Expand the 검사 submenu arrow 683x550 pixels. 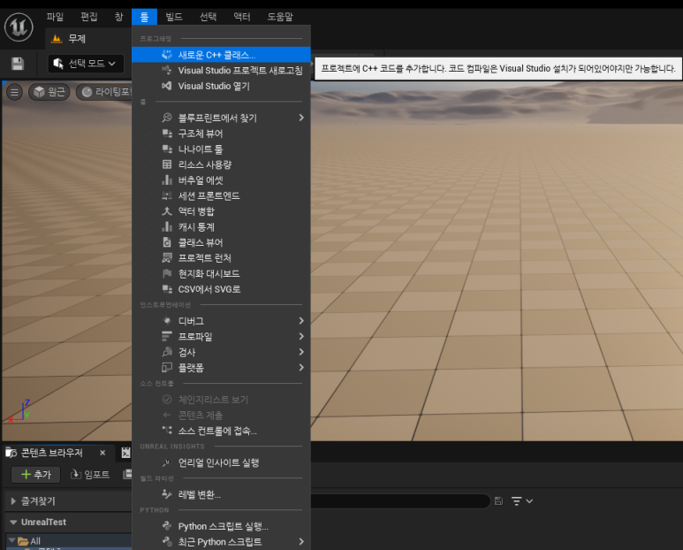point(301,352)
